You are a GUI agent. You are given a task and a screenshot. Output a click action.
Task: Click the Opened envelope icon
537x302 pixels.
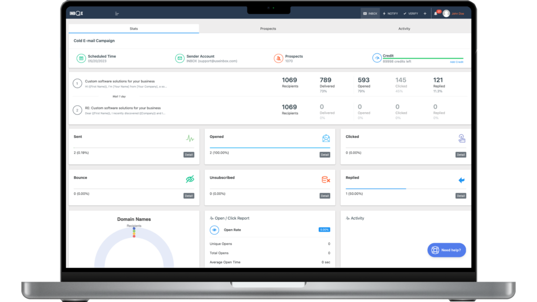click(326, 138)
